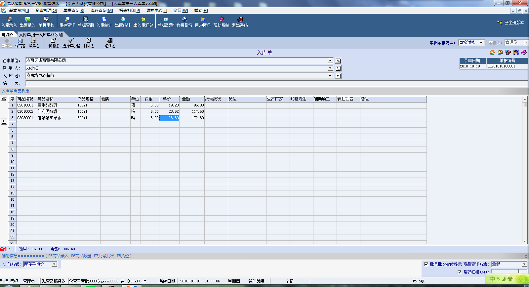Viewport: 529px width, 287px height.
Task: Click the product list vertical scrollbar down arrow
Action: (525, 241)
